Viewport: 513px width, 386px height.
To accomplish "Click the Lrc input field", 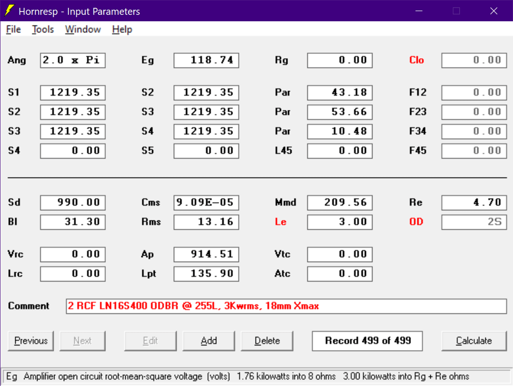I will tap(73, 274).
